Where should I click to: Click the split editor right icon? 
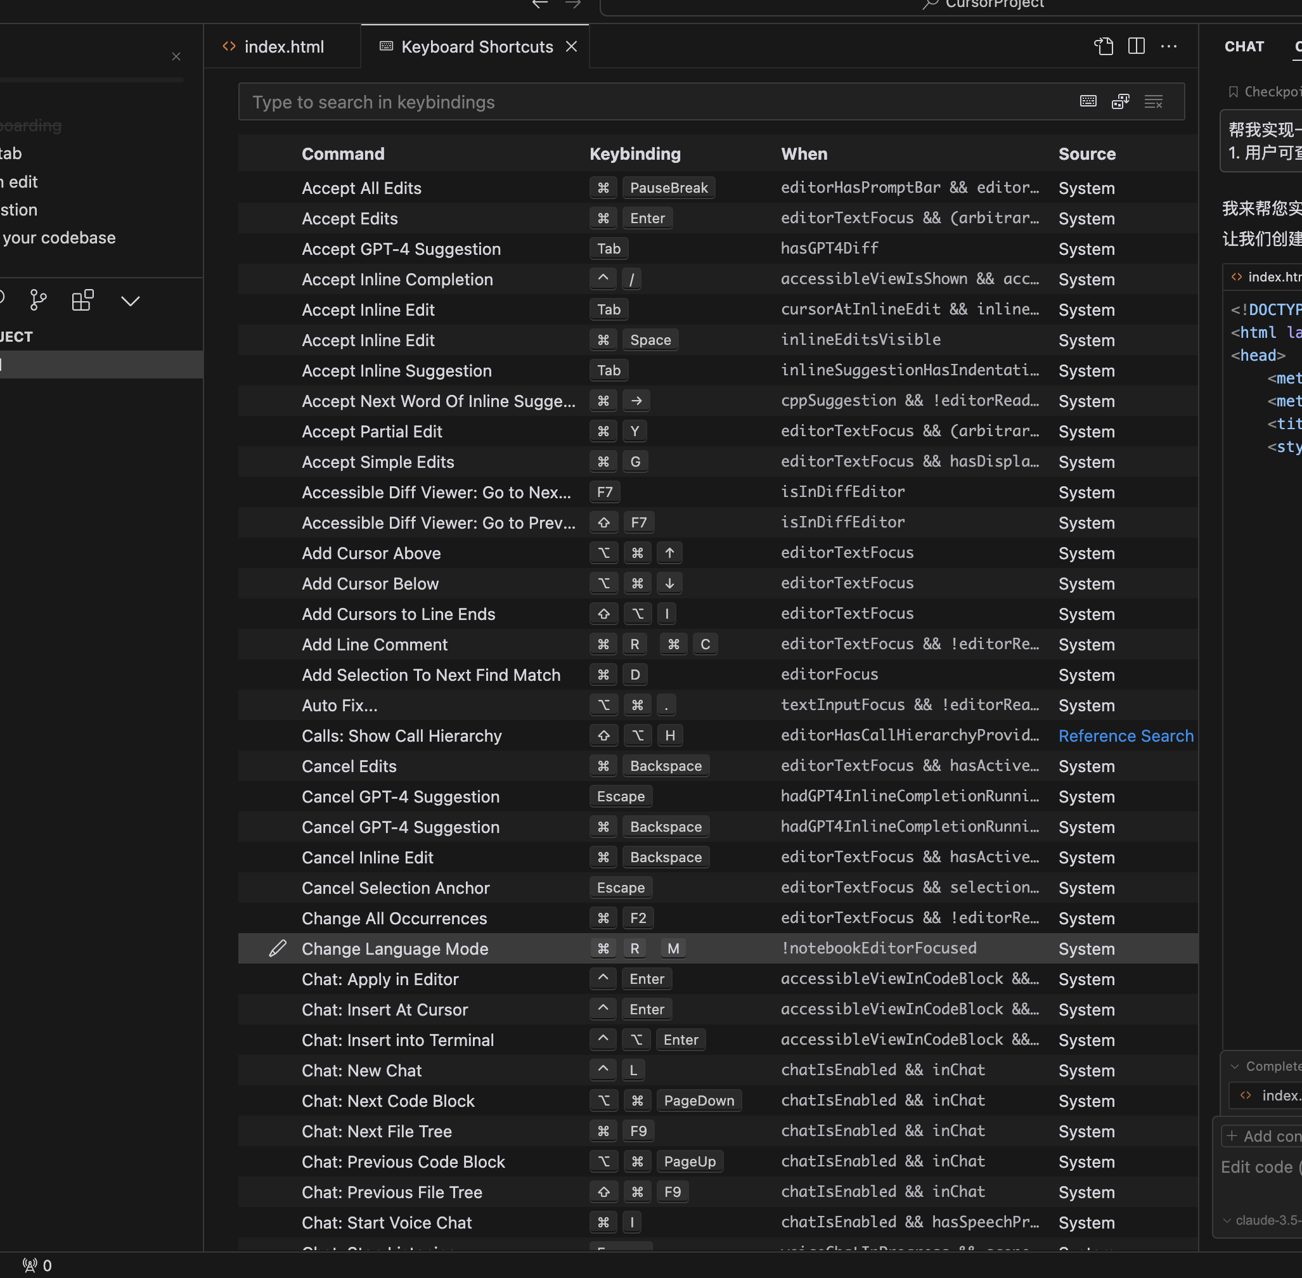coord(1136,46)
